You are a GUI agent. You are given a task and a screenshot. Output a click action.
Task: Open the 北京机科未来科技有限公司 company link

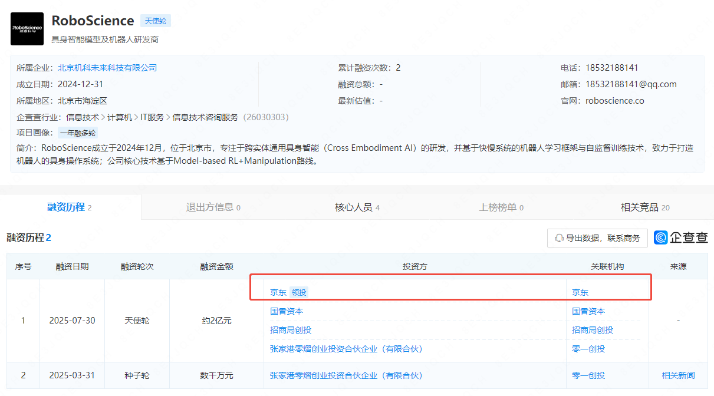(x=107, y=68)
